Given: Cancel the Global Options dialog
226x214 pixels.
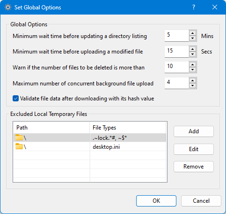Looking at the screenshot, I should tap(201, 201).
